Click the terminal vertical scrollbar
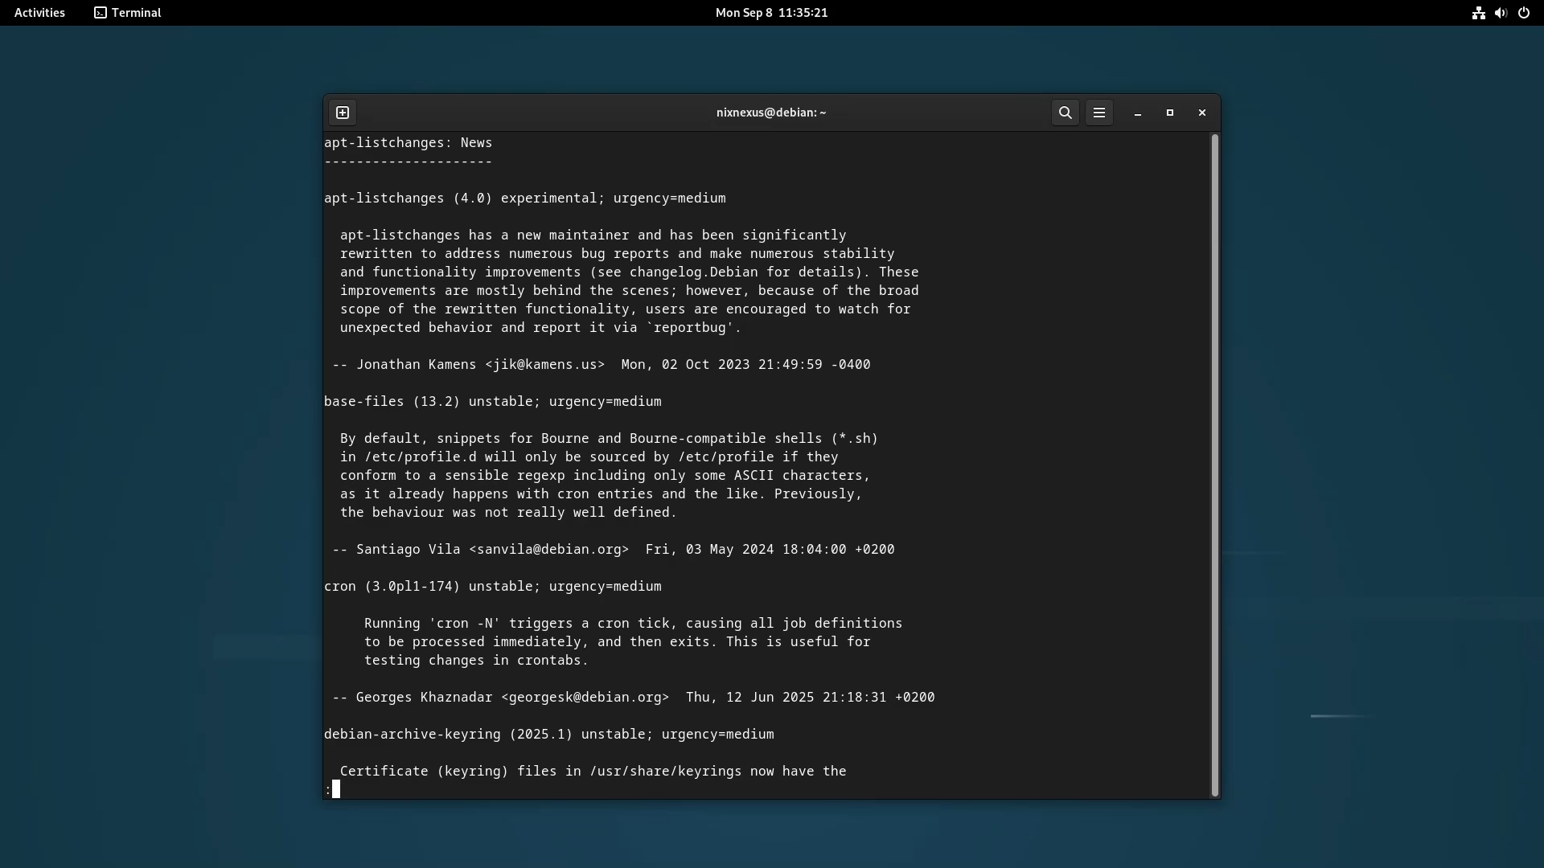The image size is (1544, 868). 1214,465
